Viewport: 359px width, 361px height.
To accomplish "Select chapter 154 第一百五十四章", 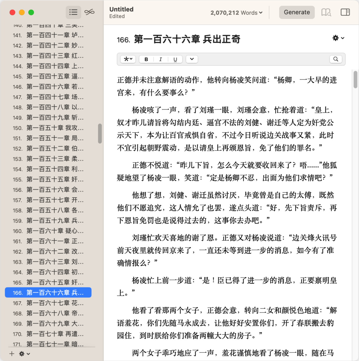I will tap(48, 169).
